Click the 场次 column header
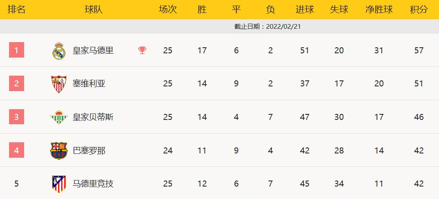 168,9
